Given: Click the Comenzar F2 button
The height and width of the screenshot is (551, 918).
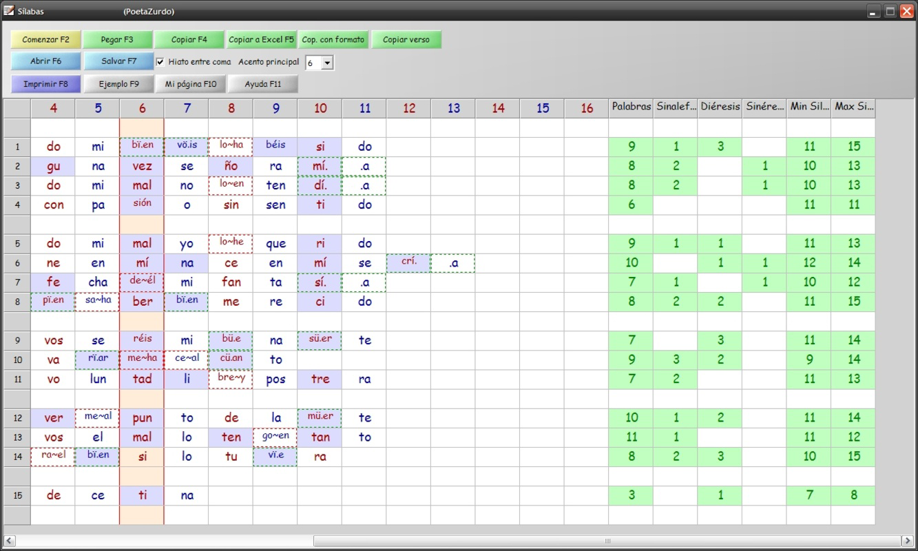Looking at the screenshot, I should tap(45, 39).
